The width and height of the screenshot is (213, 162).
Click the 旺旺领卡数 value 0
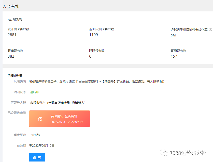click(x=90, y=56)
